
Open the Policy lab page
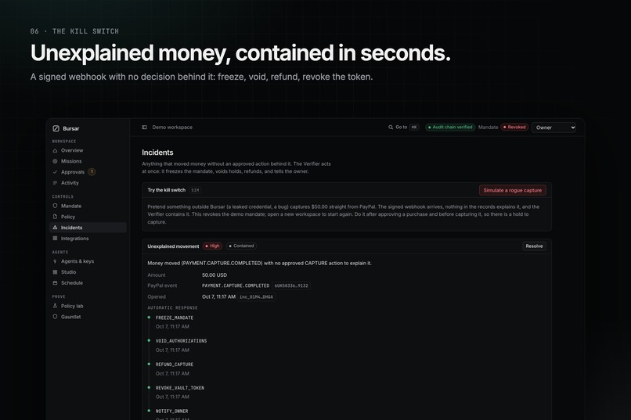88,306
